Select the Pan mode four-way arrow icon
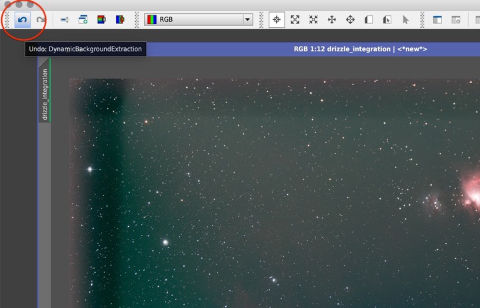Image resolution: width=480 pixels, height=308 pixels. pyautogui.click(x=332, y=20)
